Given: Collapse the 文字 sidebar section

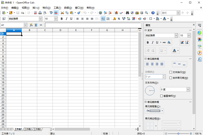Looking at the screenshot, I should 145,30.
